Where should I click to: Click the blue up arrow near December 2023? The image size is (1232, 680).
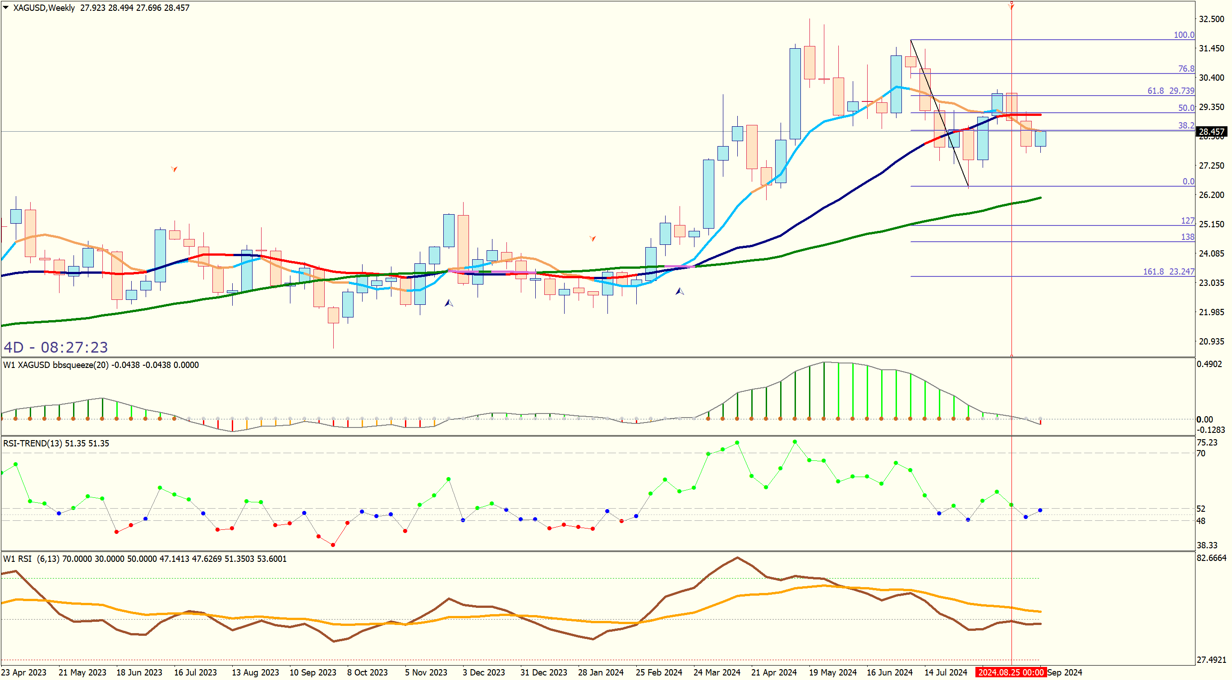pyautogui.click(x=449, y=303)
